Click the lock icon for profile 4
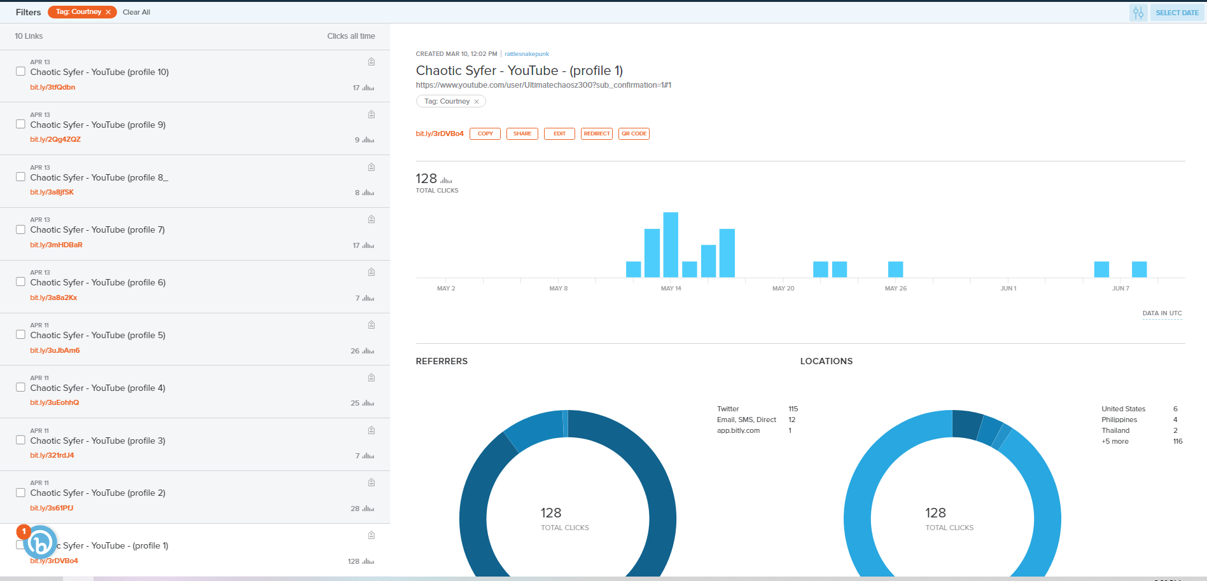 [371, 378]
